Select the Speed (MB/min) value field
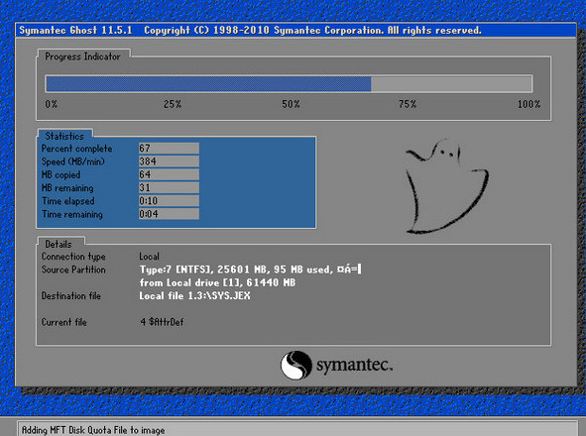Viewport: 586px width, 436px height. [169, 162]
